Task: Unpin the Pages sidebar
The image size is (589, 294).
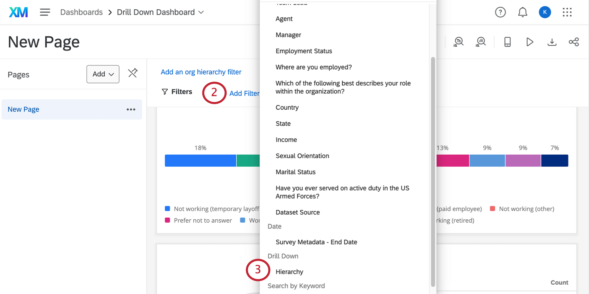Action: click(x=133, y=73)
